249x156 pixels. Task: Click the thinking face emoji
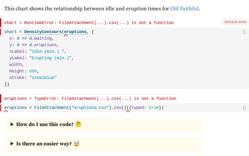tap(78, 124)
